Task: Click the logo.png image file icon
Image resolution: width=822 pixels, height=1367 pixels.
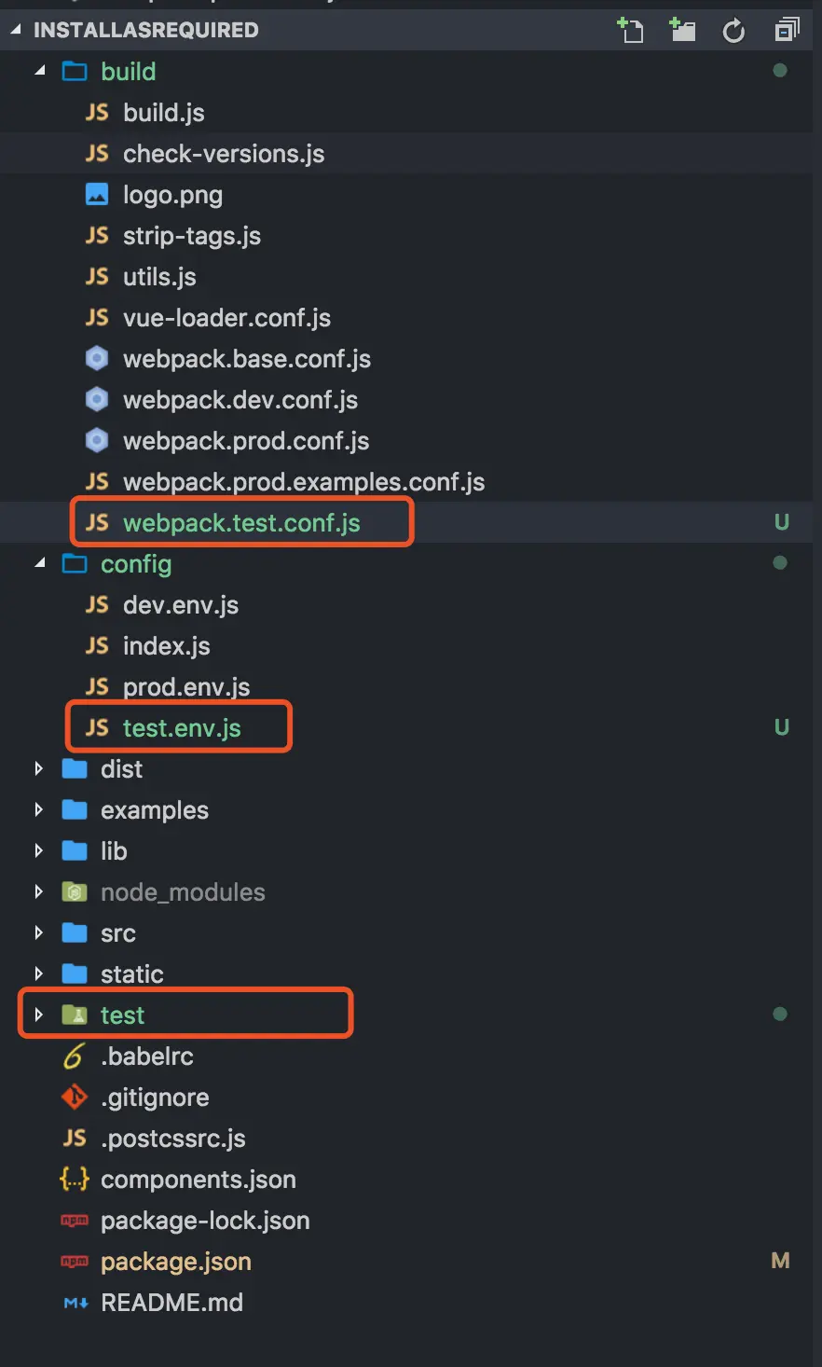Action: point(97,195)
